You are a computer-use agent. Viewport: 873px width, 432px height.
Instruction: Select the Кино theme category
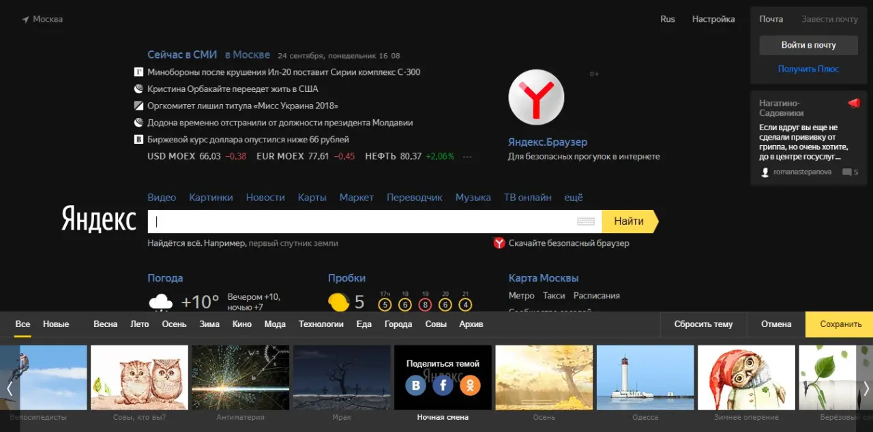242,324
